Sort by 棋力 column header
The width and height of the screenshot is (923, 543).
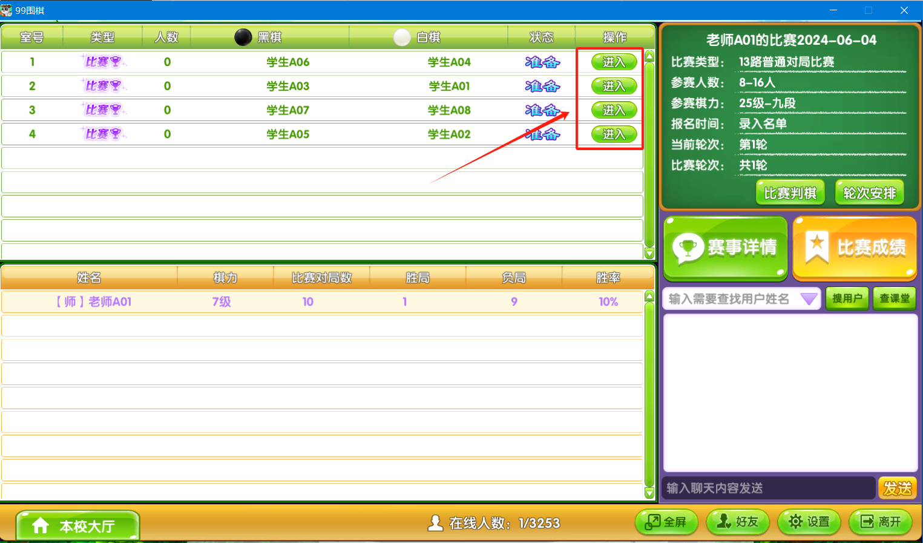tap(225, 278)
